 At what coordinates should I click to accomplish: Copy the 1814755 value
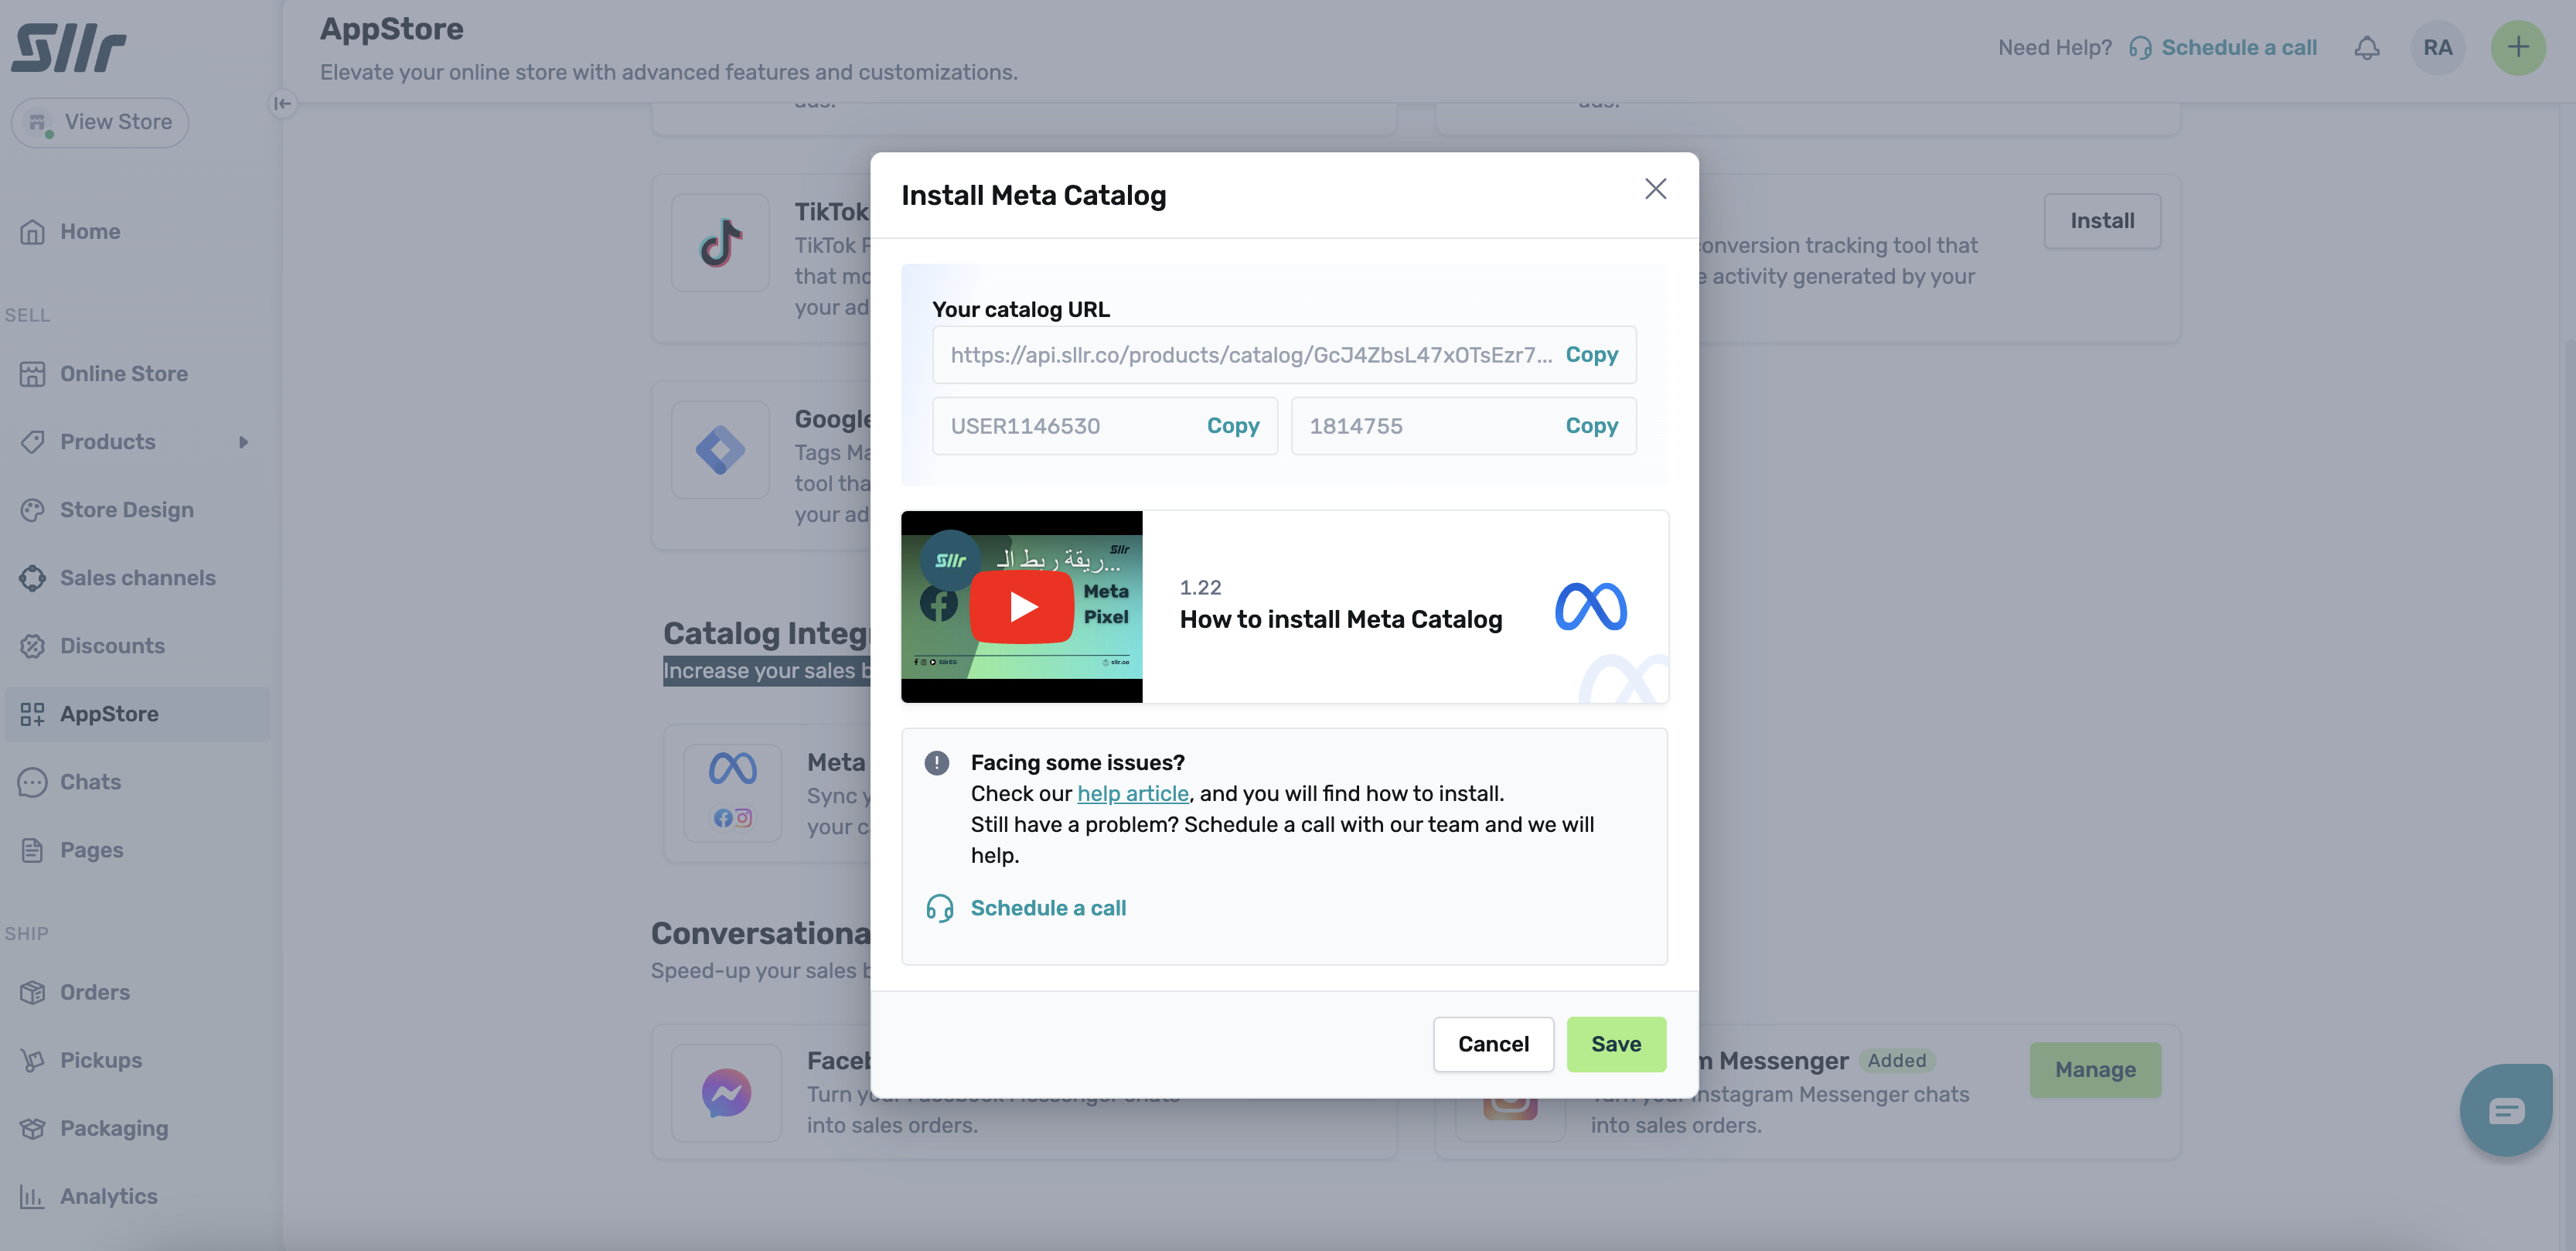(x=1591, y=426)
